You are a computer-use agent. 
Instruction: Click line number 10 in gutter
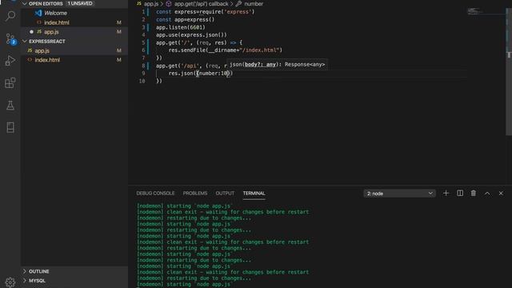tap(142, 81)
